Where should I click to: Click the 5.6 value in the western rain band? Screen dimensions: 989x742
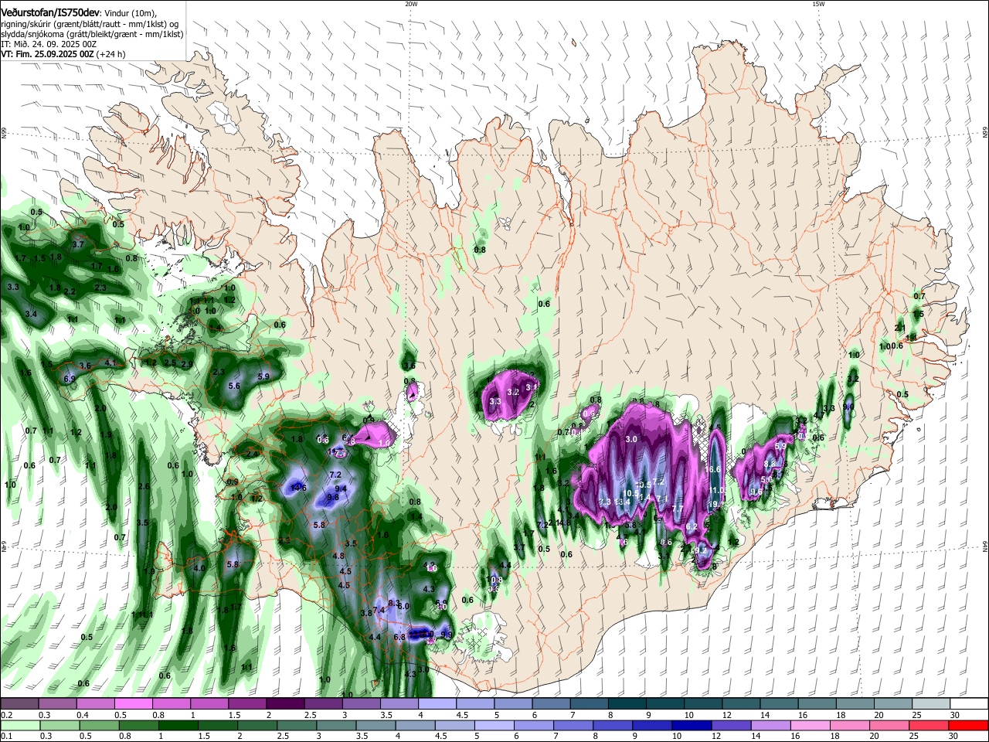point(235,386)
